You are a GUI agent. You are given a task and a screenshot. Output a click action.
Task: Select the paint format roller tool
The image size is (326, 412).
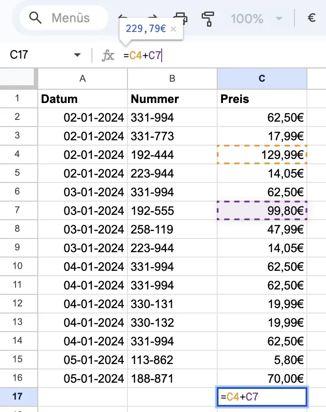[207, 18]
